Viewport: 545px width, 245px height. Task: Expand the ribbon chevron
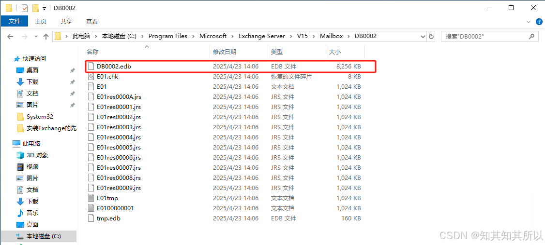coord(529,22)
